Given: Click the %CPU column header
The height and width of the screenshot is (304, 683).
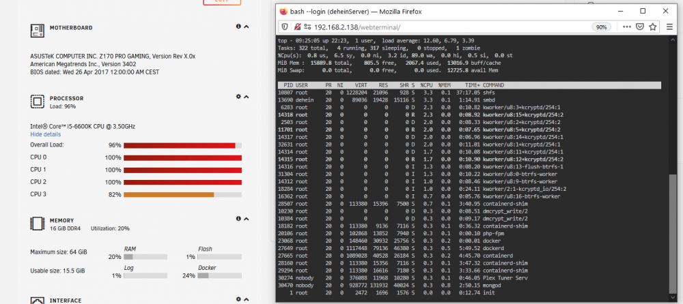Looking at the screenshot, I should click(426, 85).
